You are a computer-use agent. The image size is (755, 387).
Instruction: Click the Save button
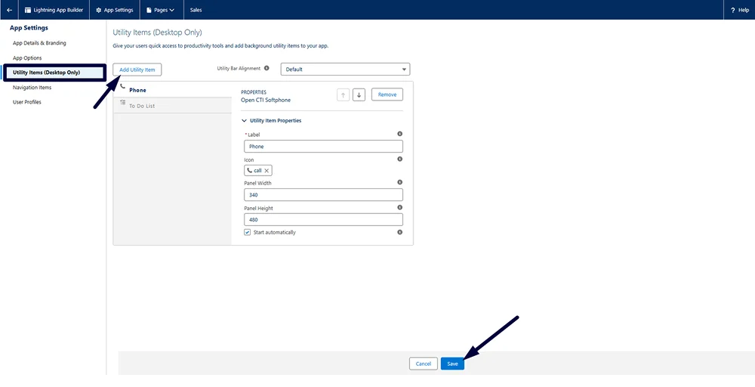click(452, 364)
